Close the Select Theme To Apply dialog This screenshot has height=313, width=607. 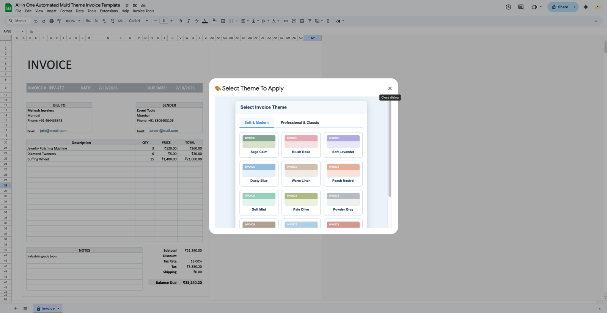pos(390,88)
